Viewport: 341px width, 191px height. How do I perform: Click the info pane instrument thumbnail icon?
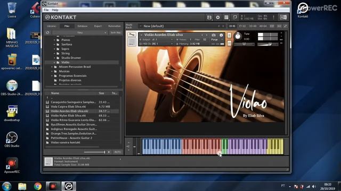point(48,161)
